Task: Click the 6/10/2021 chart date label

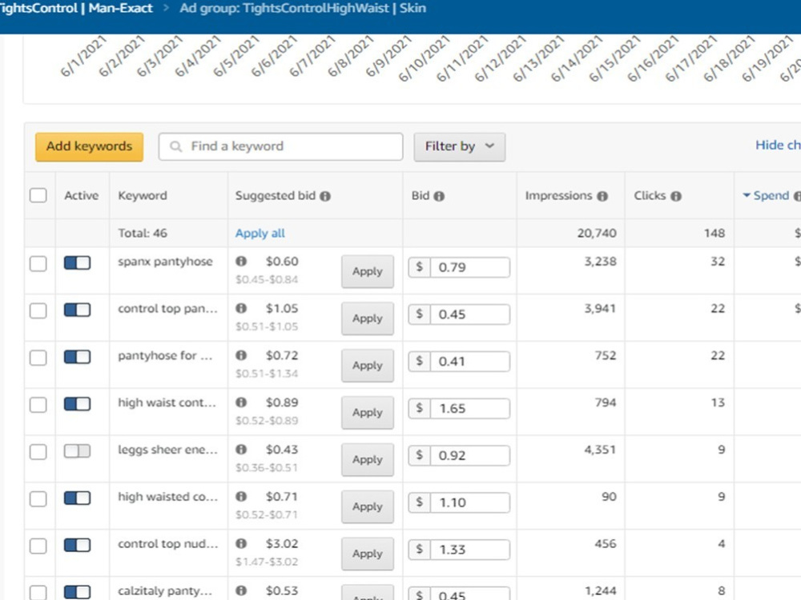Action: (424, 60)
